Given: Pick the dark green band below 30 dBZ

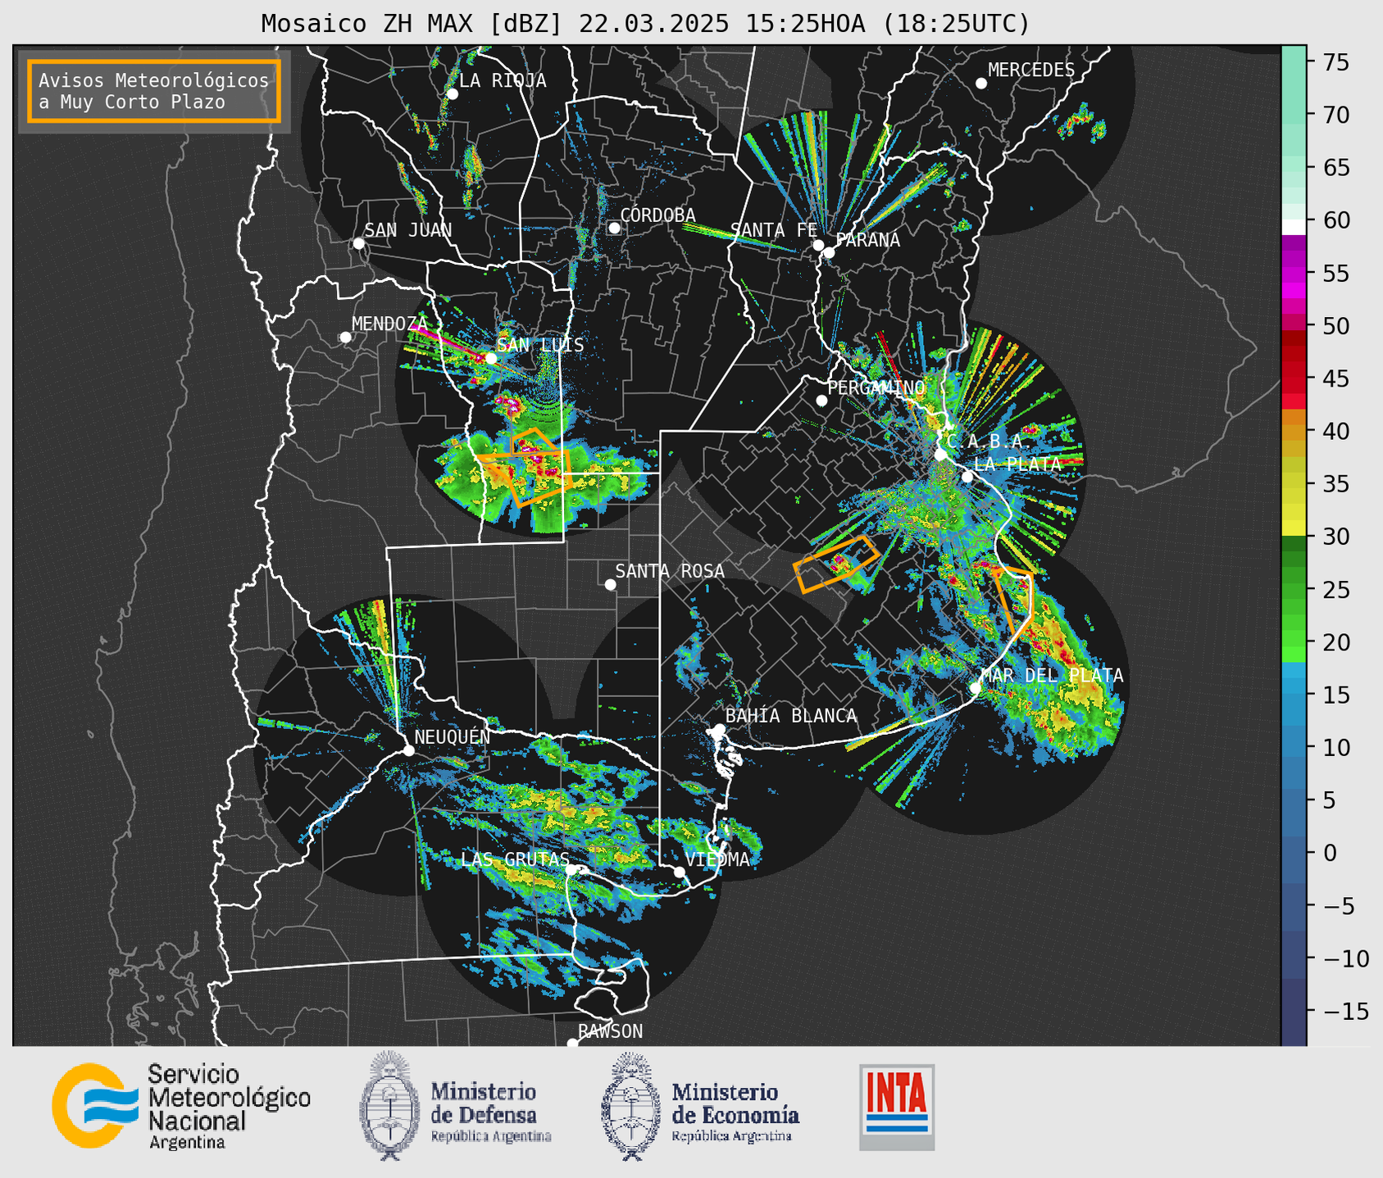Looking at the screenshot, I should 1294,544.
